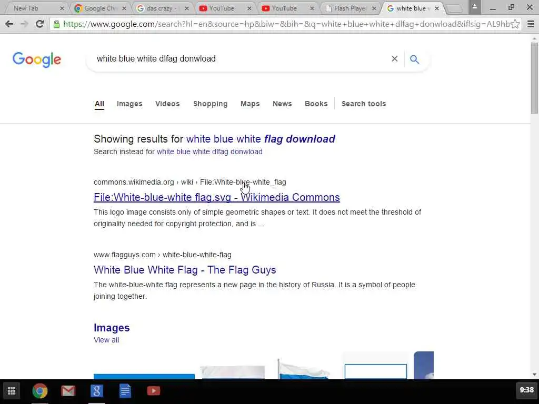Open a new tab with the blank tab button
The image size is (539, 404).
[454, 8]
